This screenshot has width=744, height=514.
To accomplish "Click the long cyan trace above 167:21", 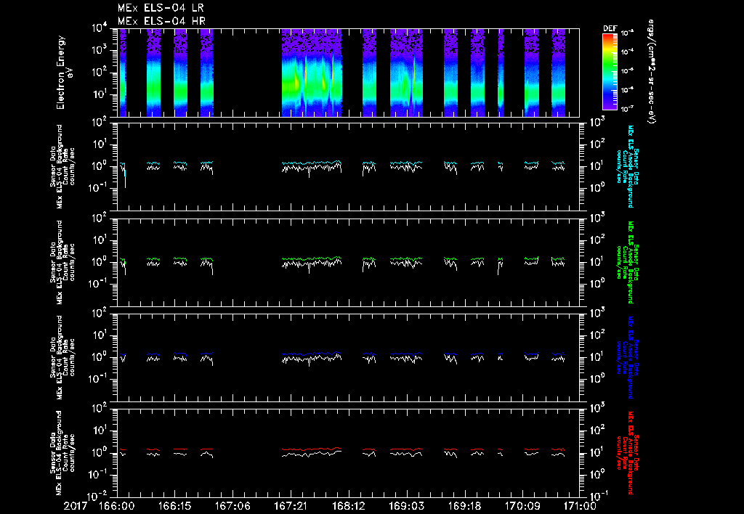I will tap(312, 163).
